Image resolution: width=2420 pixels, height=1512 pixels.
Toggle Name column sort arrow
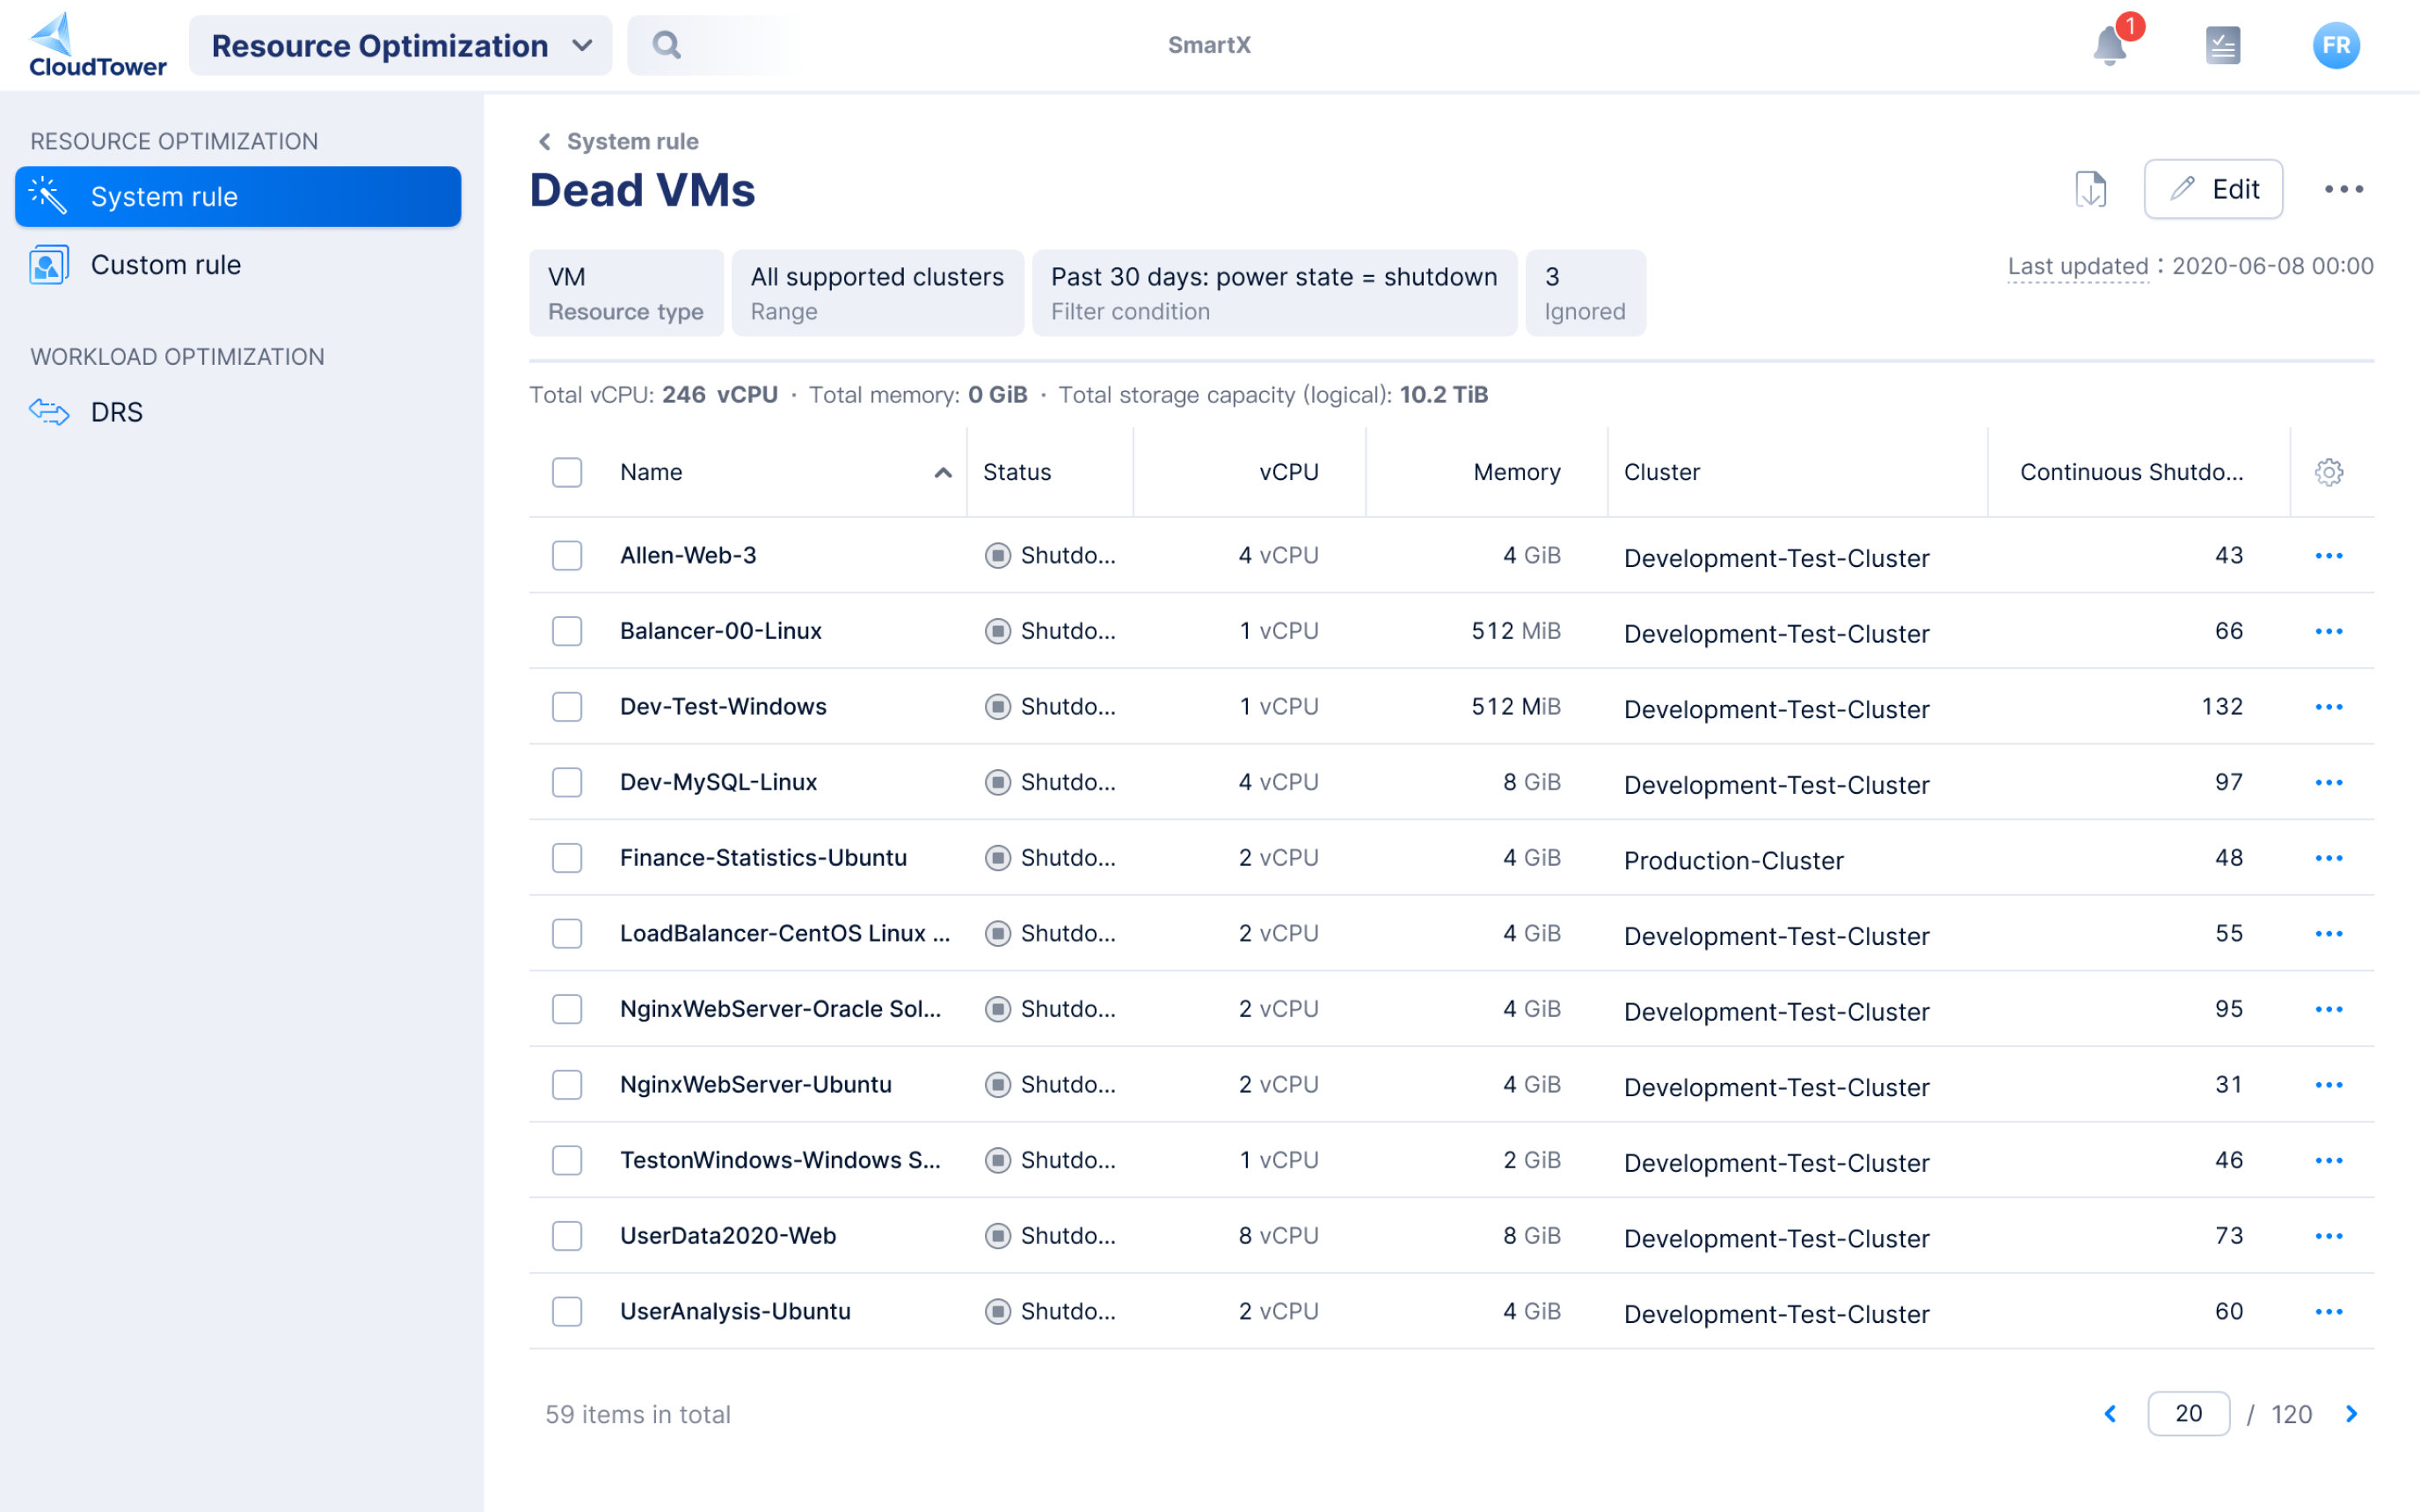[942, 473]
